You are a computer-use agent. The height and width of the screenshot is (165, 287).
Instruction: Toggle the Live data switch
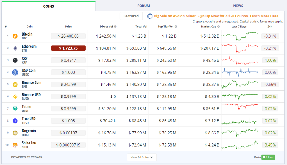pos(268,157)
